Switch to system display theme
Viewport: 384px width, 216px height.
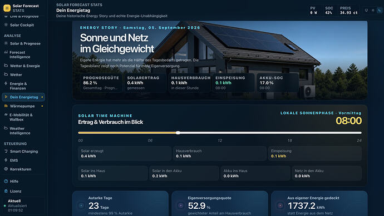[x=366, y=10]
